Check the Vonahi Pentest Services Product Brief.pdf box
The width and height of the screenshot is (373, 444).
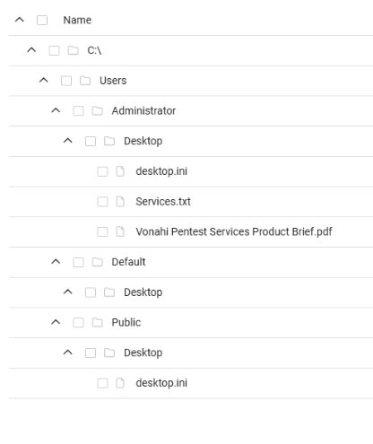point(102,231)
